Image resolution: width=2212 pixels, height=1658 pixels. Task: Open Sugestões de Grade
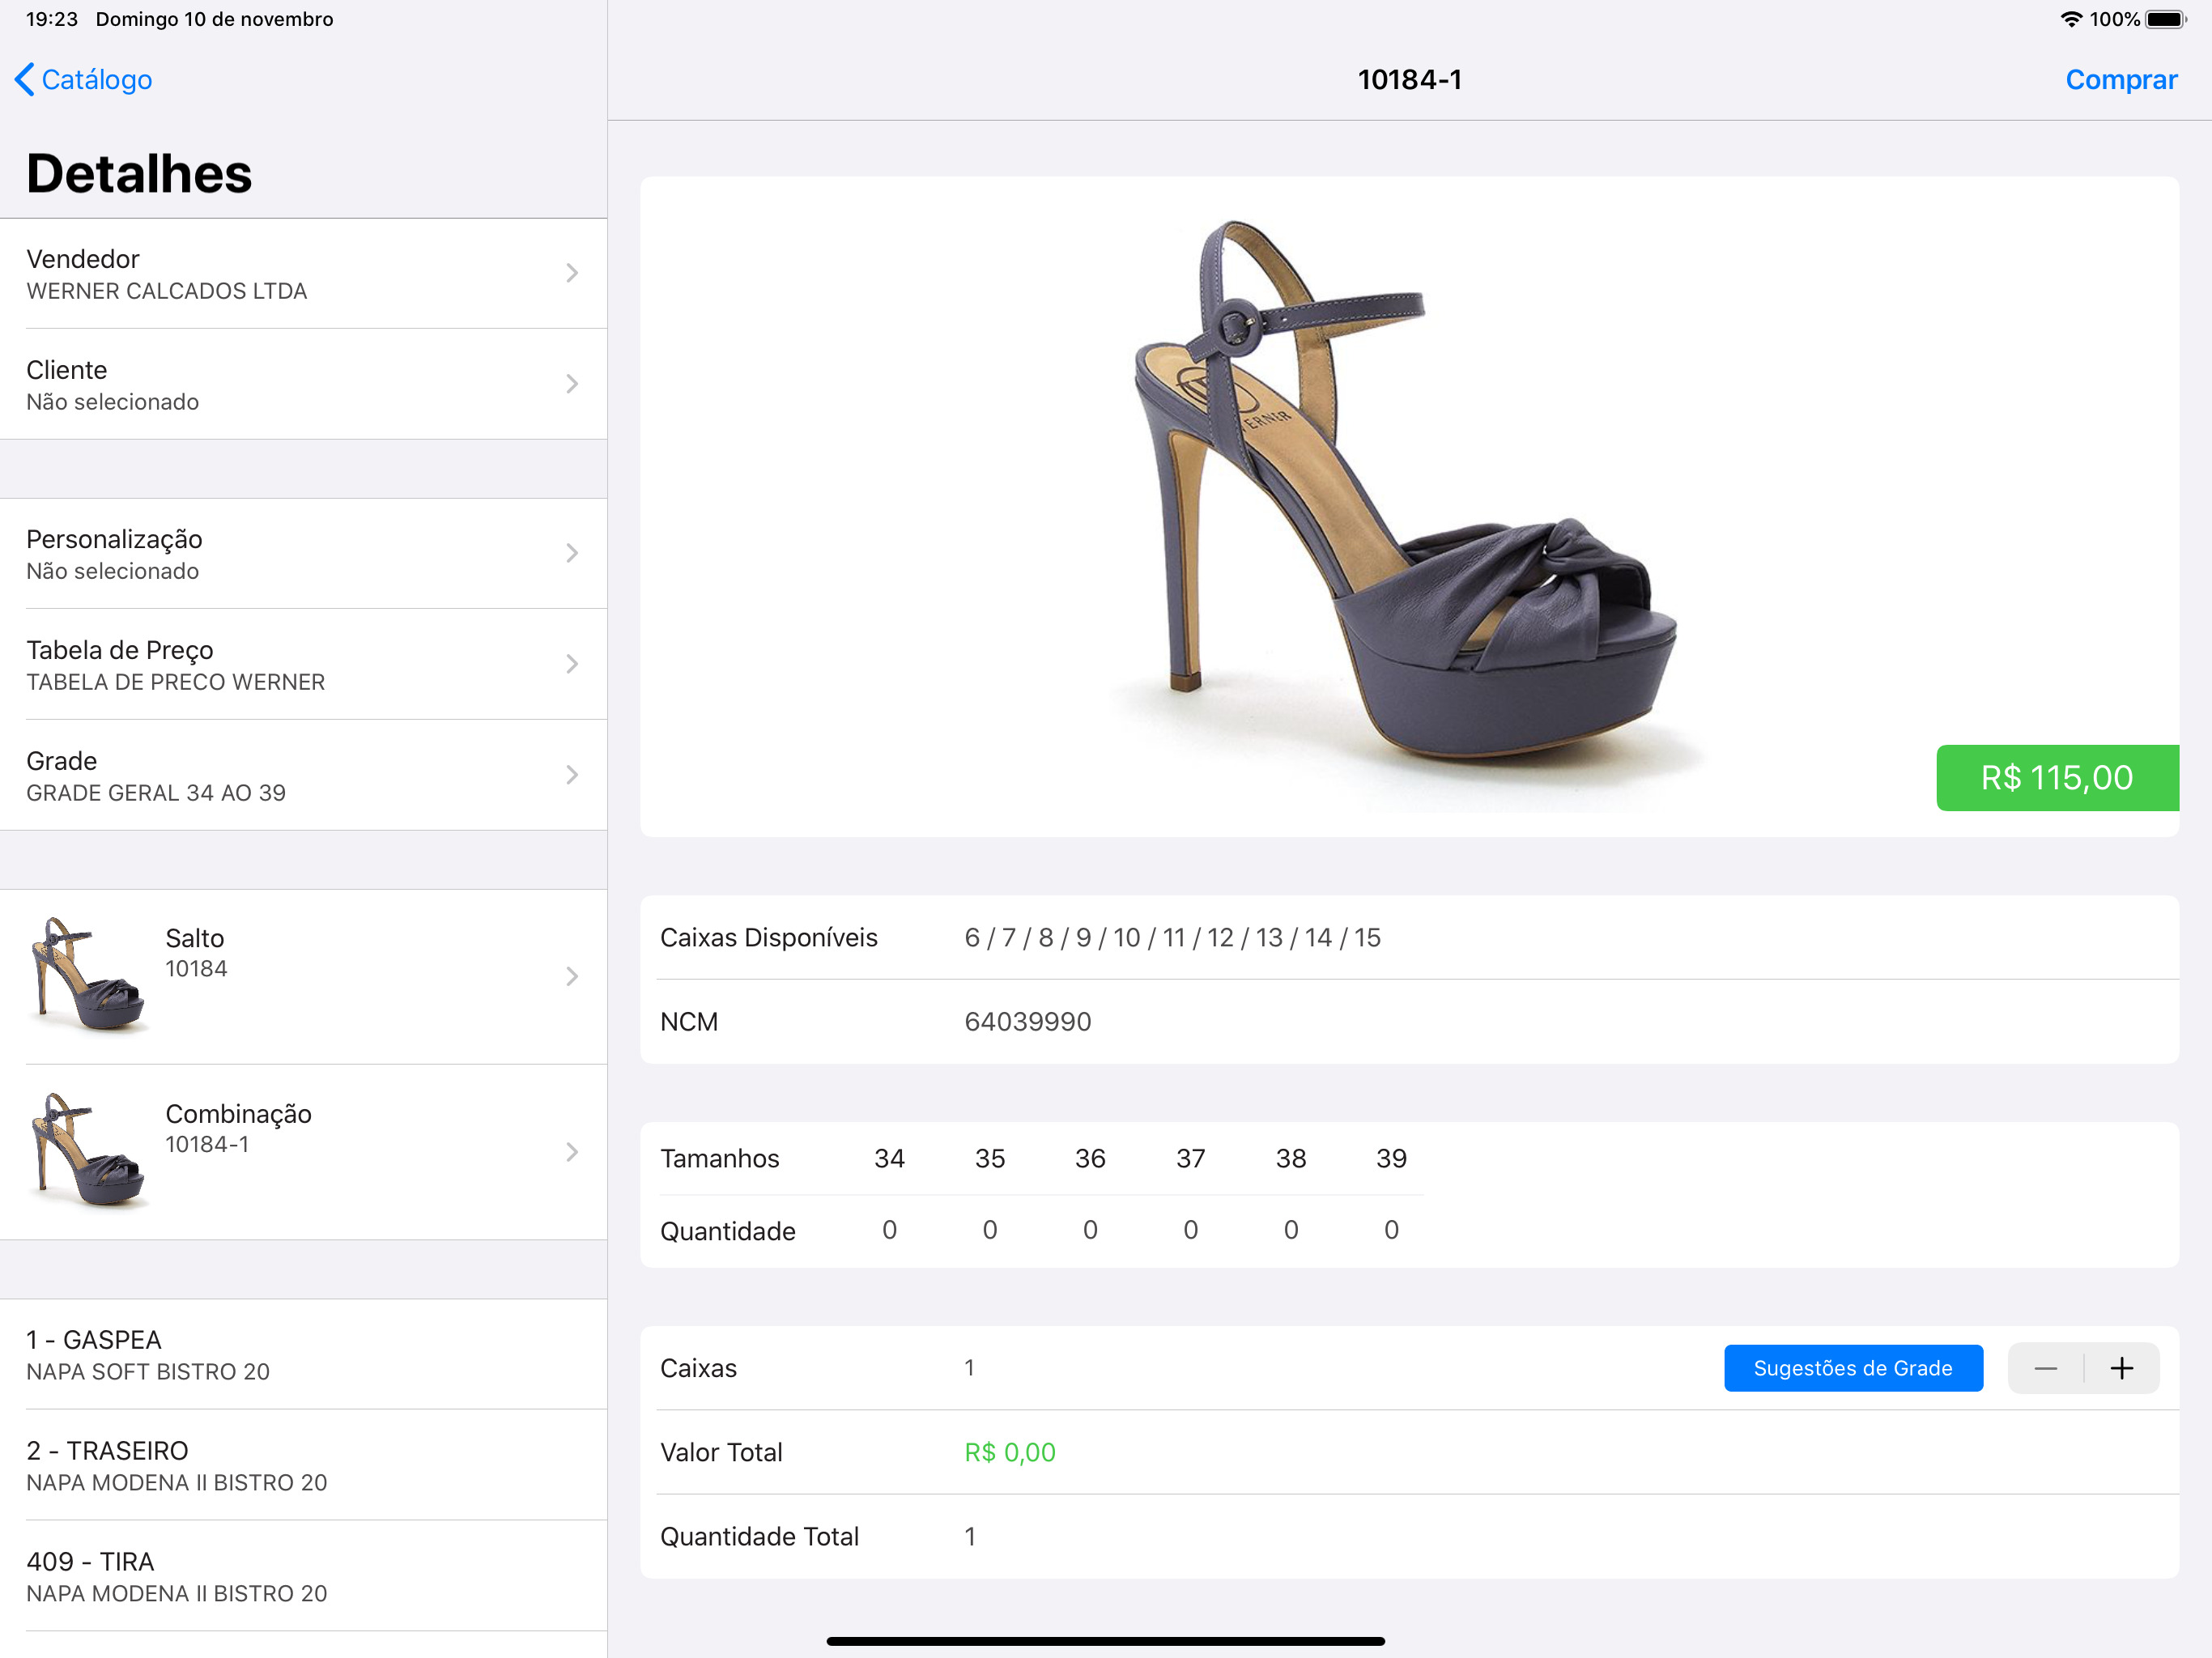tap(1852, 1367)
